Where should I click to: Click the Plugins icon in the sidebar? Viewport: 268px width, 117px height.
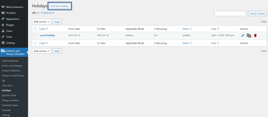tap(3, 25)
